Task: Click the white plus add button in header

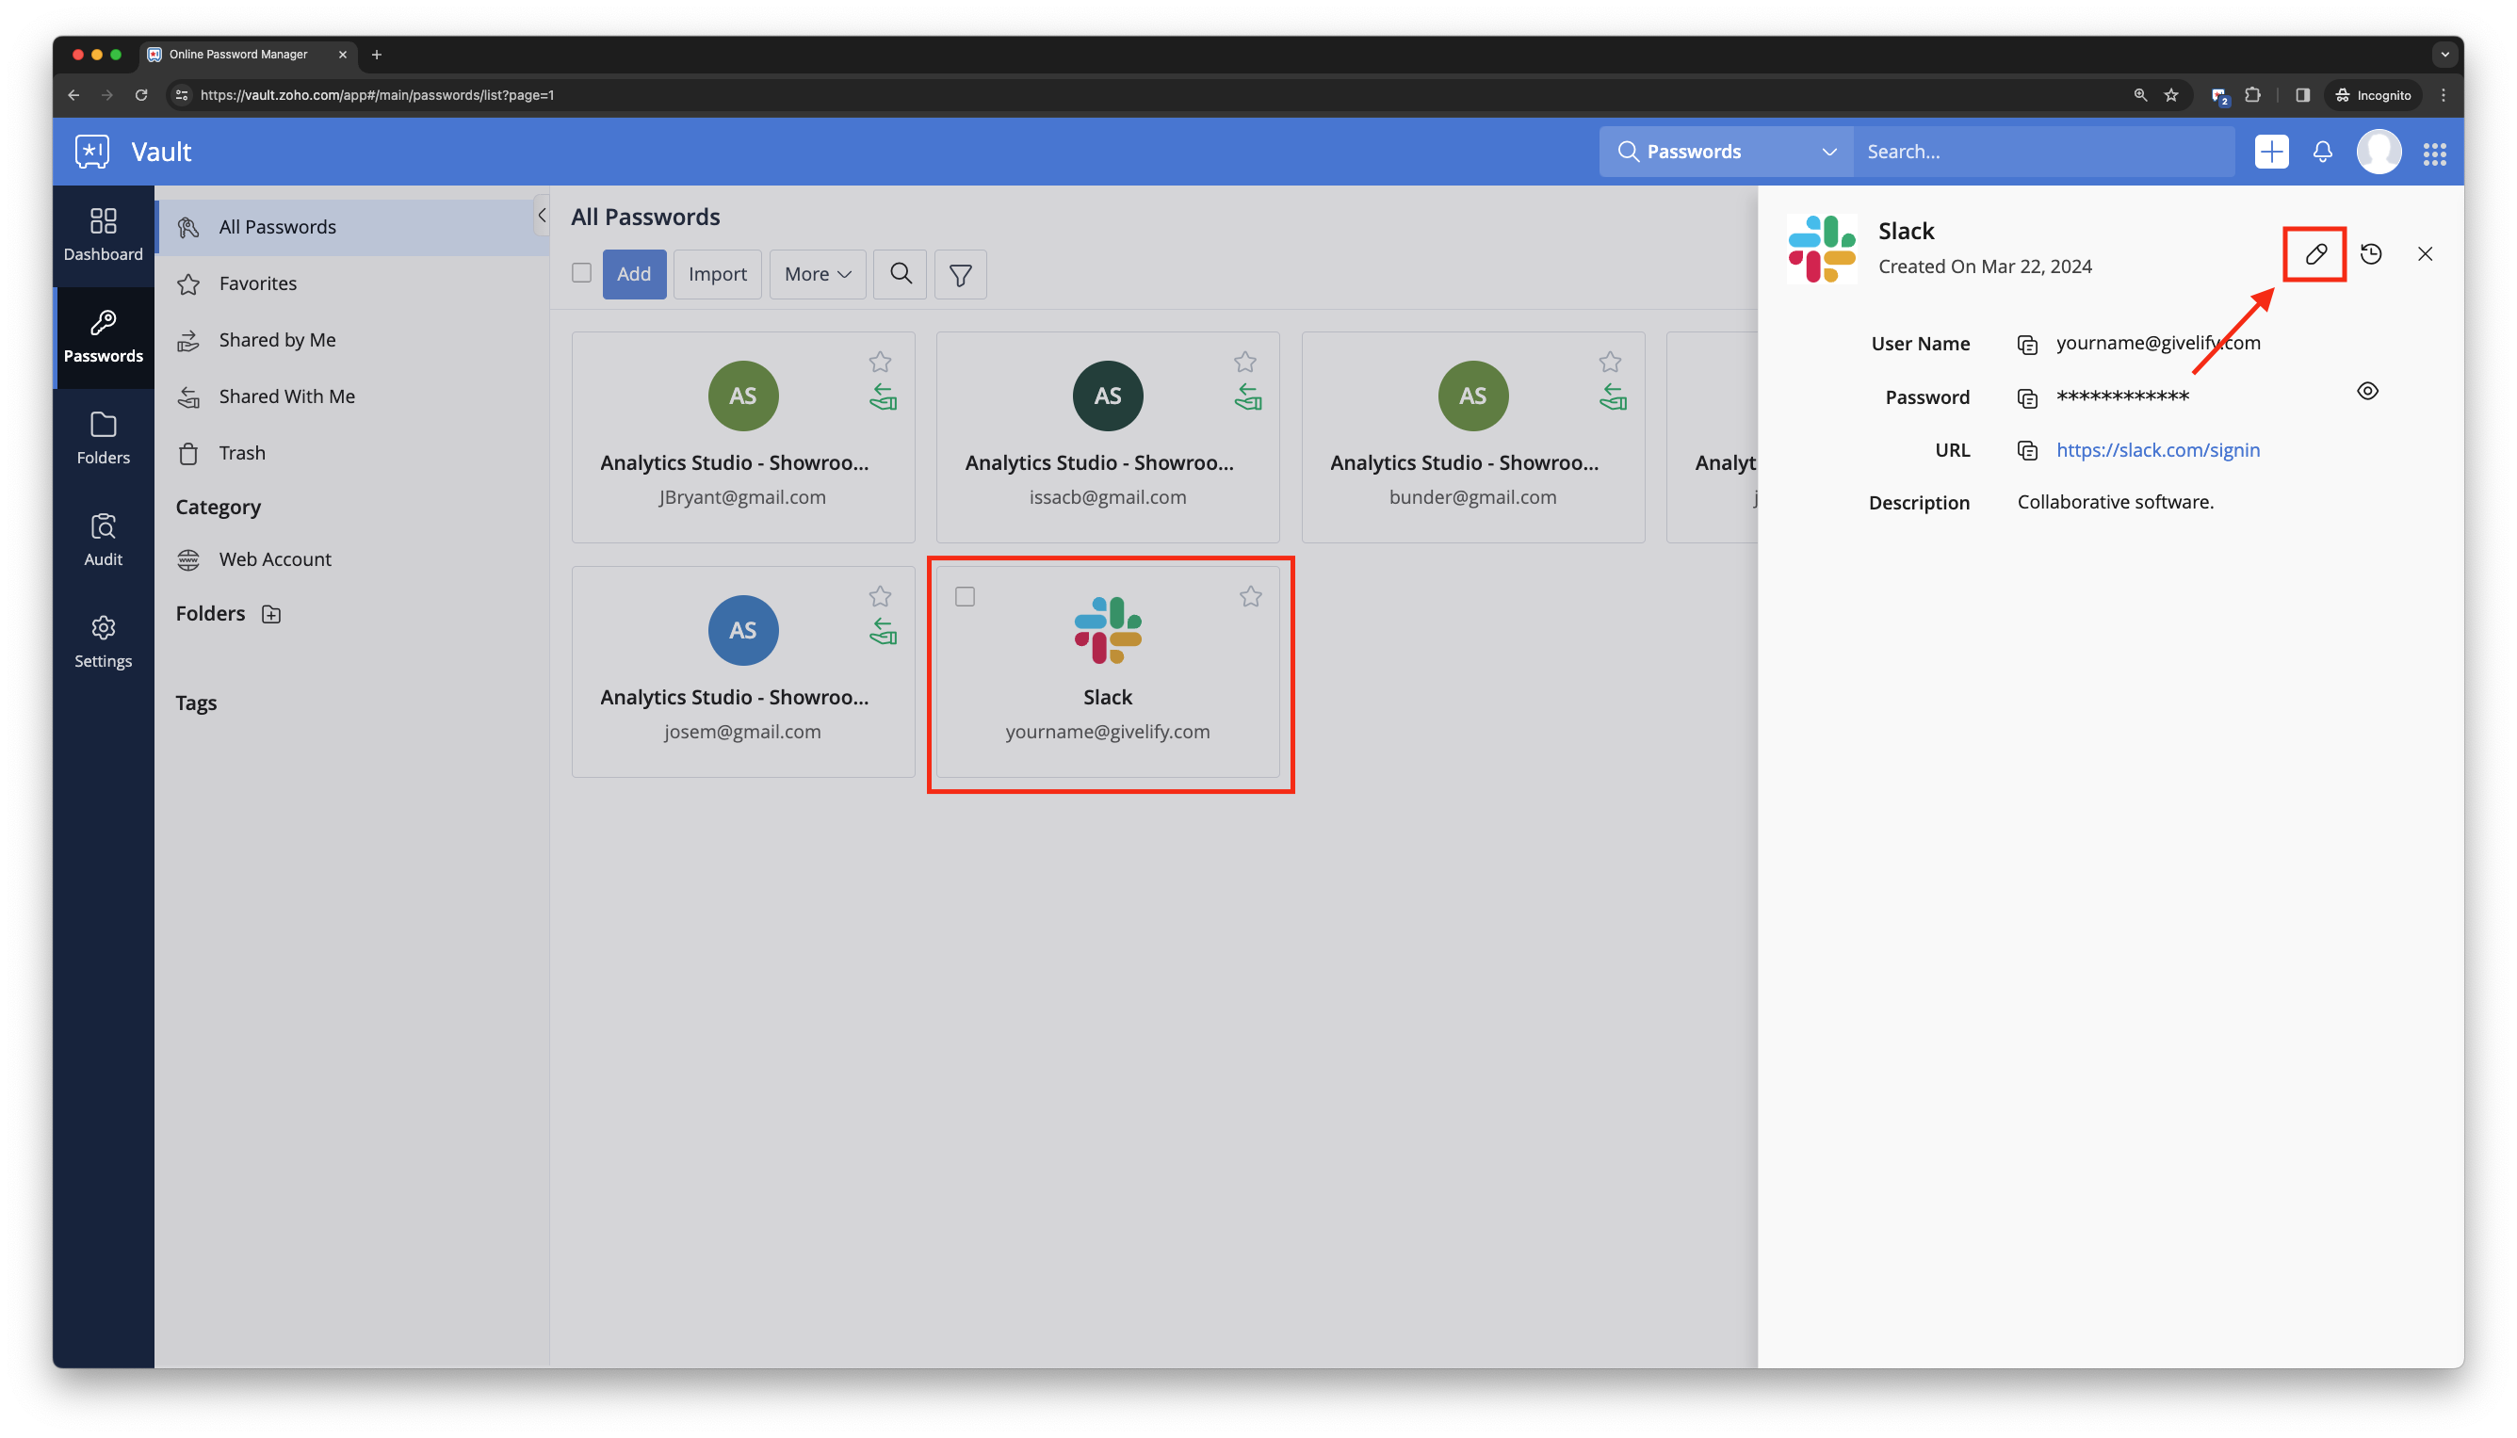Action: [2271, 151]
